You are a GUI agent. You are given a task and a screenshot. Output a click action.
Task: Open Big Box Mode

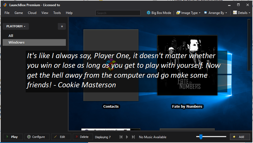pos(159,13)
